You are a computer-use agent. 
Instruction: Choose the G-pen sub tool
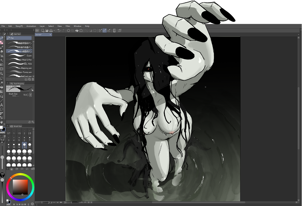click(20, 56)
